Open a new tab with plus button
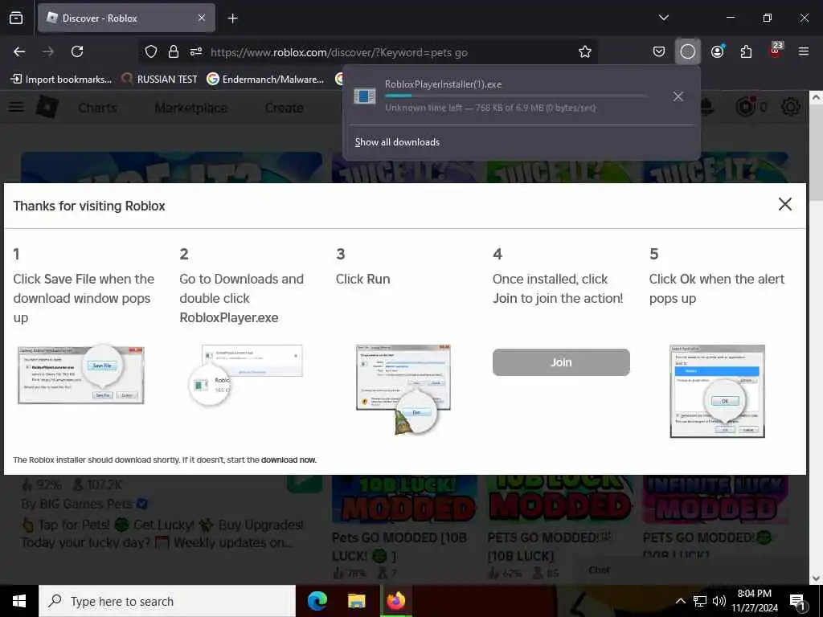 click(232, 18)
